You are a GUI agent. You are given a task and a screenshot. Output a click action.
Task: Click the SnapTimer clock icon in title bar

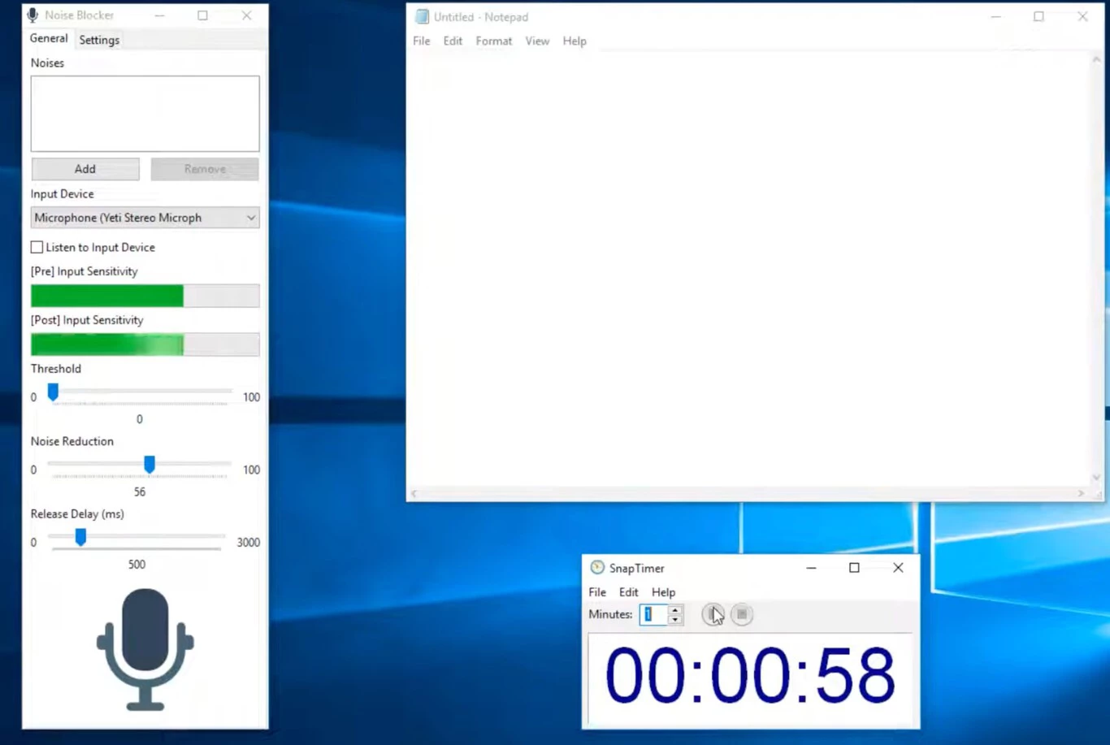click(x=597, y=568)
